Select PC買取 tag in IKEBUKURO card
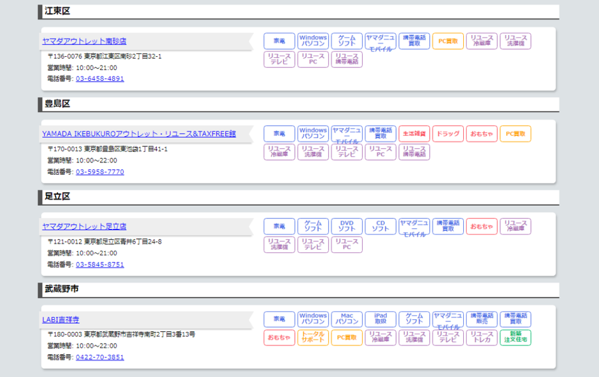599x377 pixels. click(515, 133)
